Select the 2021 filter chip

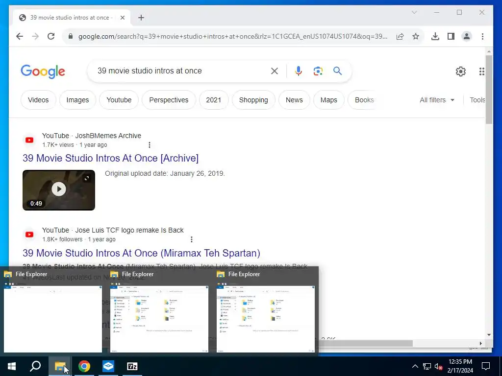click(x=214, y=100)
